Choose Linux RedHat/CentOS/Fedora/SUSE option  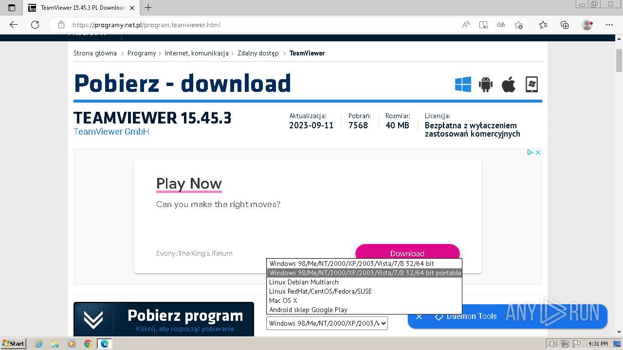tap(364, 291)
